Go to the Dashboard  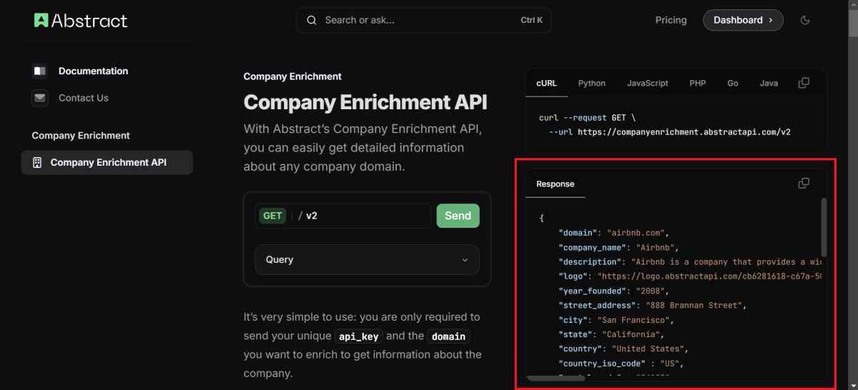point(743,20)
